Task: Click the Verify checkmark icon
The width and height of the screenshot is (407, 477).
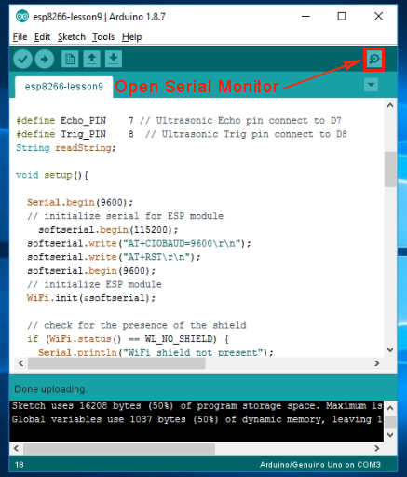Action: pyautogui.click(x=22, y=59)
